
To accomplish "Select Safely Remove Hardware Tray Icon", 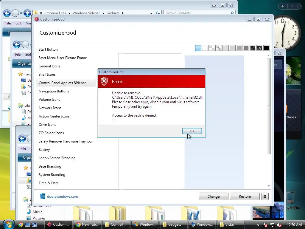I will (66, 141).
